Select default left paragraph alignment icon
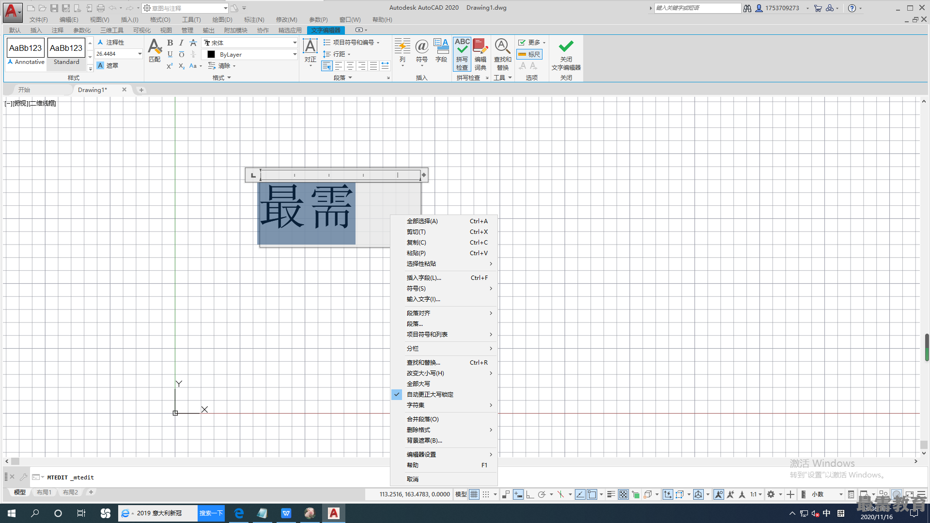The image size is (930, 523). tap(327, 66)
